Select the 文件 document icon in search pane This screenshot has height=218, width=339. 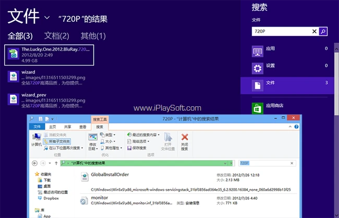pyautogui.click(x=258, y=86)
